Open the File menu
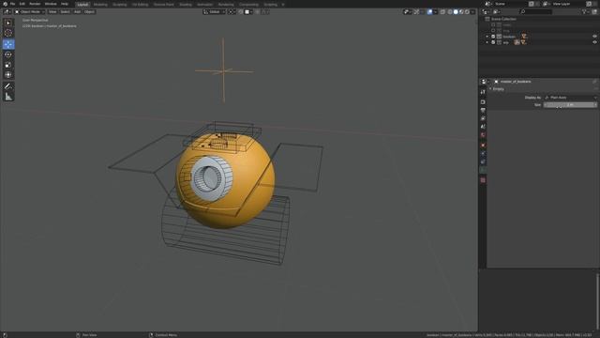 pyautogui.click(x=12, y=4)
